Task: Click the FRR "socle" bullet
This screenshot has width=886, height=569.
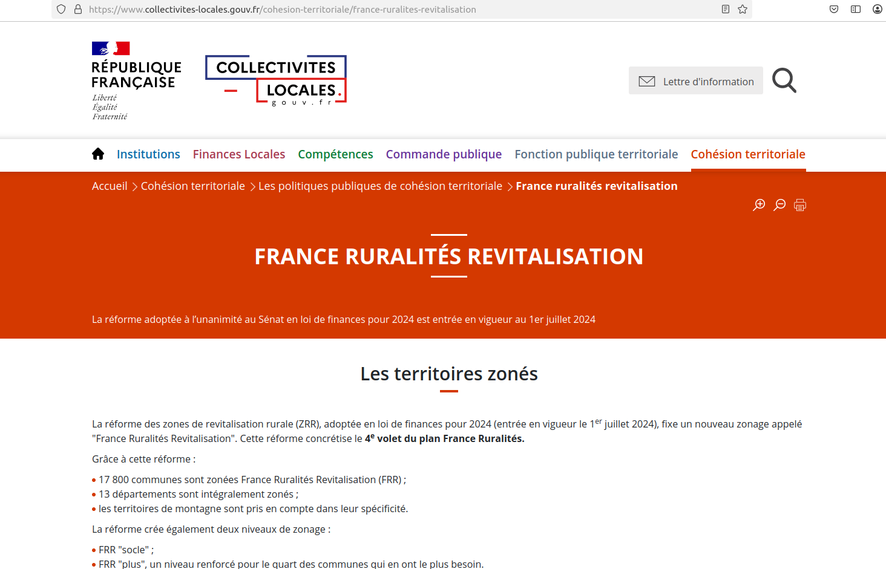Action: pyautogui.click(x=126, y=550)
